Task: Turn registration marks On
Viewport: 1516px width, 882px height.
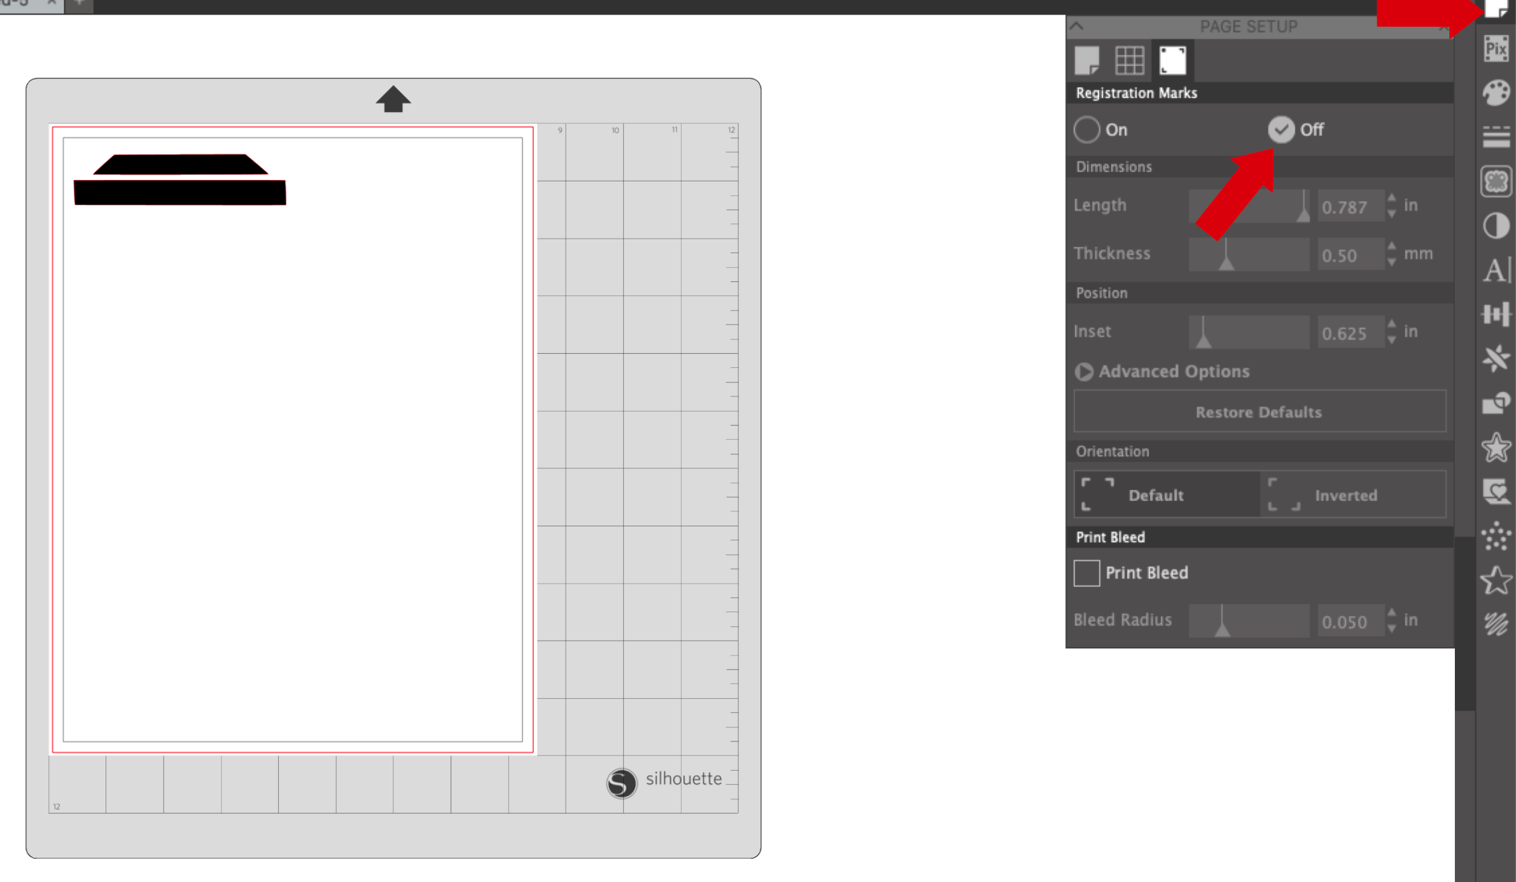Action: point(1087,129)
